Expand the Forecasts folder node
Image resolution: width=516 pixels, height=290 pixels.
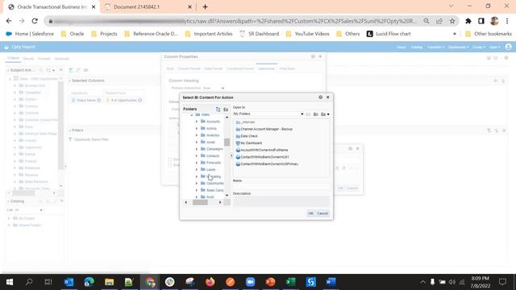[197, 163]
